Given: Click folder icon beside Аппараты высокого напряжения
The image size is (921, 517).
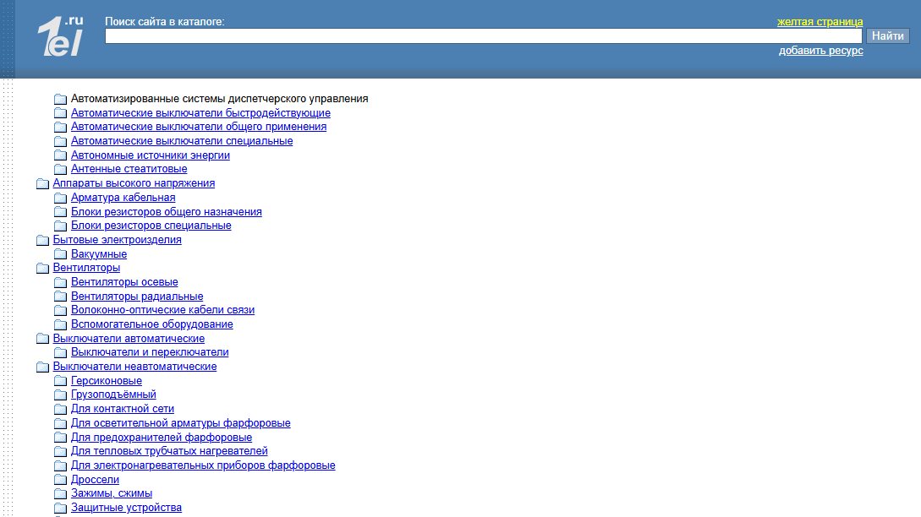Looking at the screenshot, I should click(42, 183).
